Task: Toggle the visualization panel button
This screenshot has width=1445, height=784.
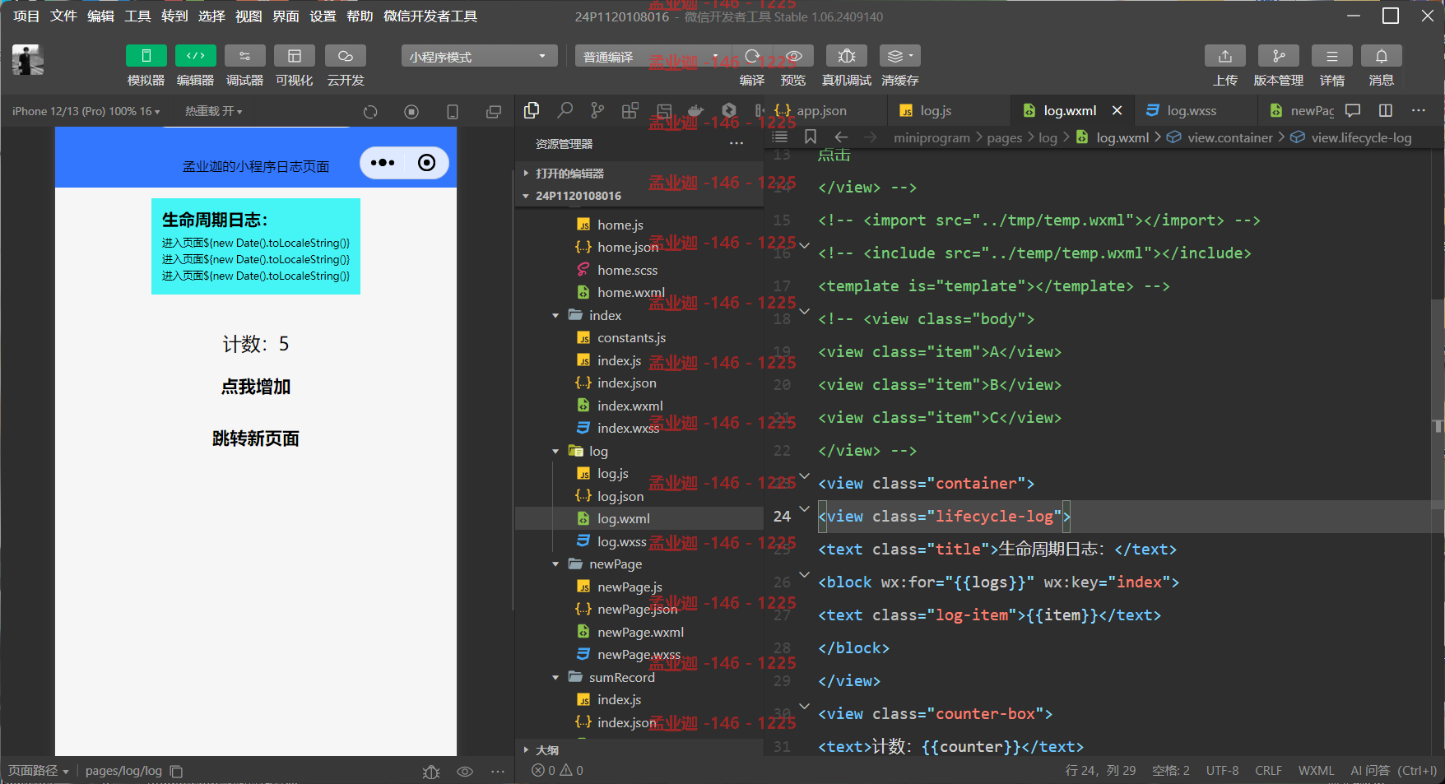Action: tap(294, 56)
